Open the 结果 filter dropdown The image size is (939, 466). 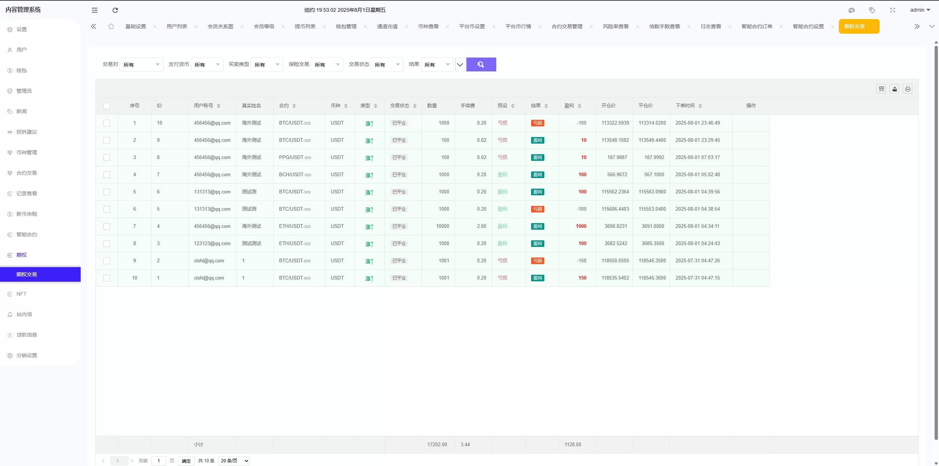[437, 64]
